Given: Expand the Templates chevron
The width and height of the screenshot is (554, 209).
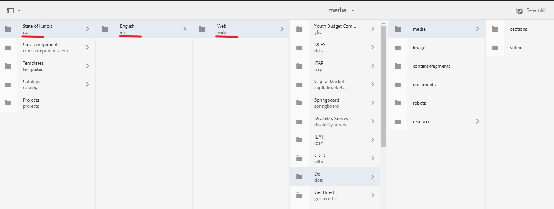Looking at the screenshot, I should [x=88, y=66].
